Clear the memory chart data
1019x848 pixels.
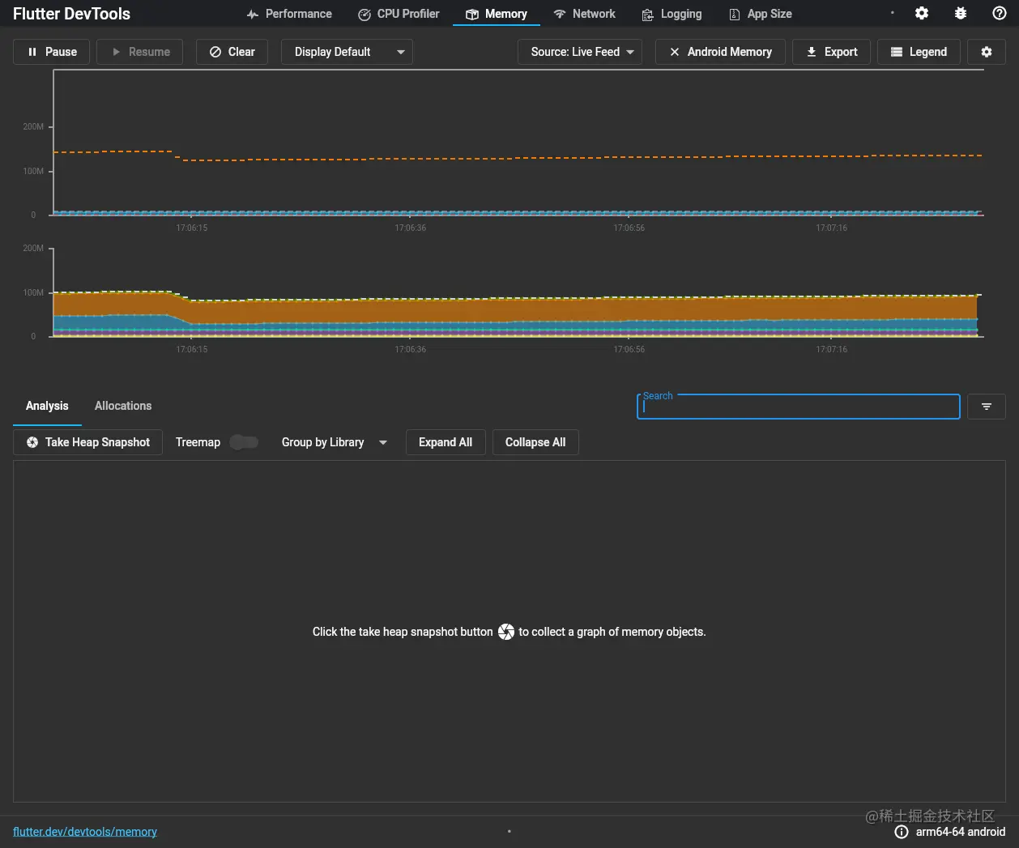pos(232,52)
